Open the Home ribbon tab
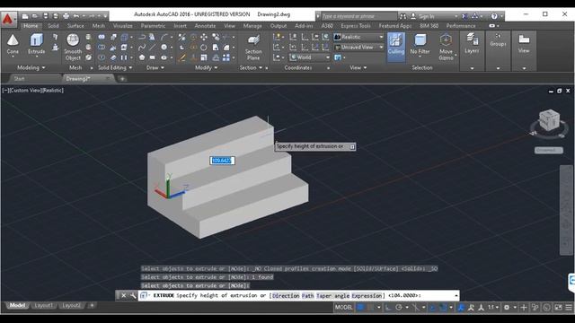The width and height of the screenshot is (575, 323). pyautogui.click(x=31, y=26)
